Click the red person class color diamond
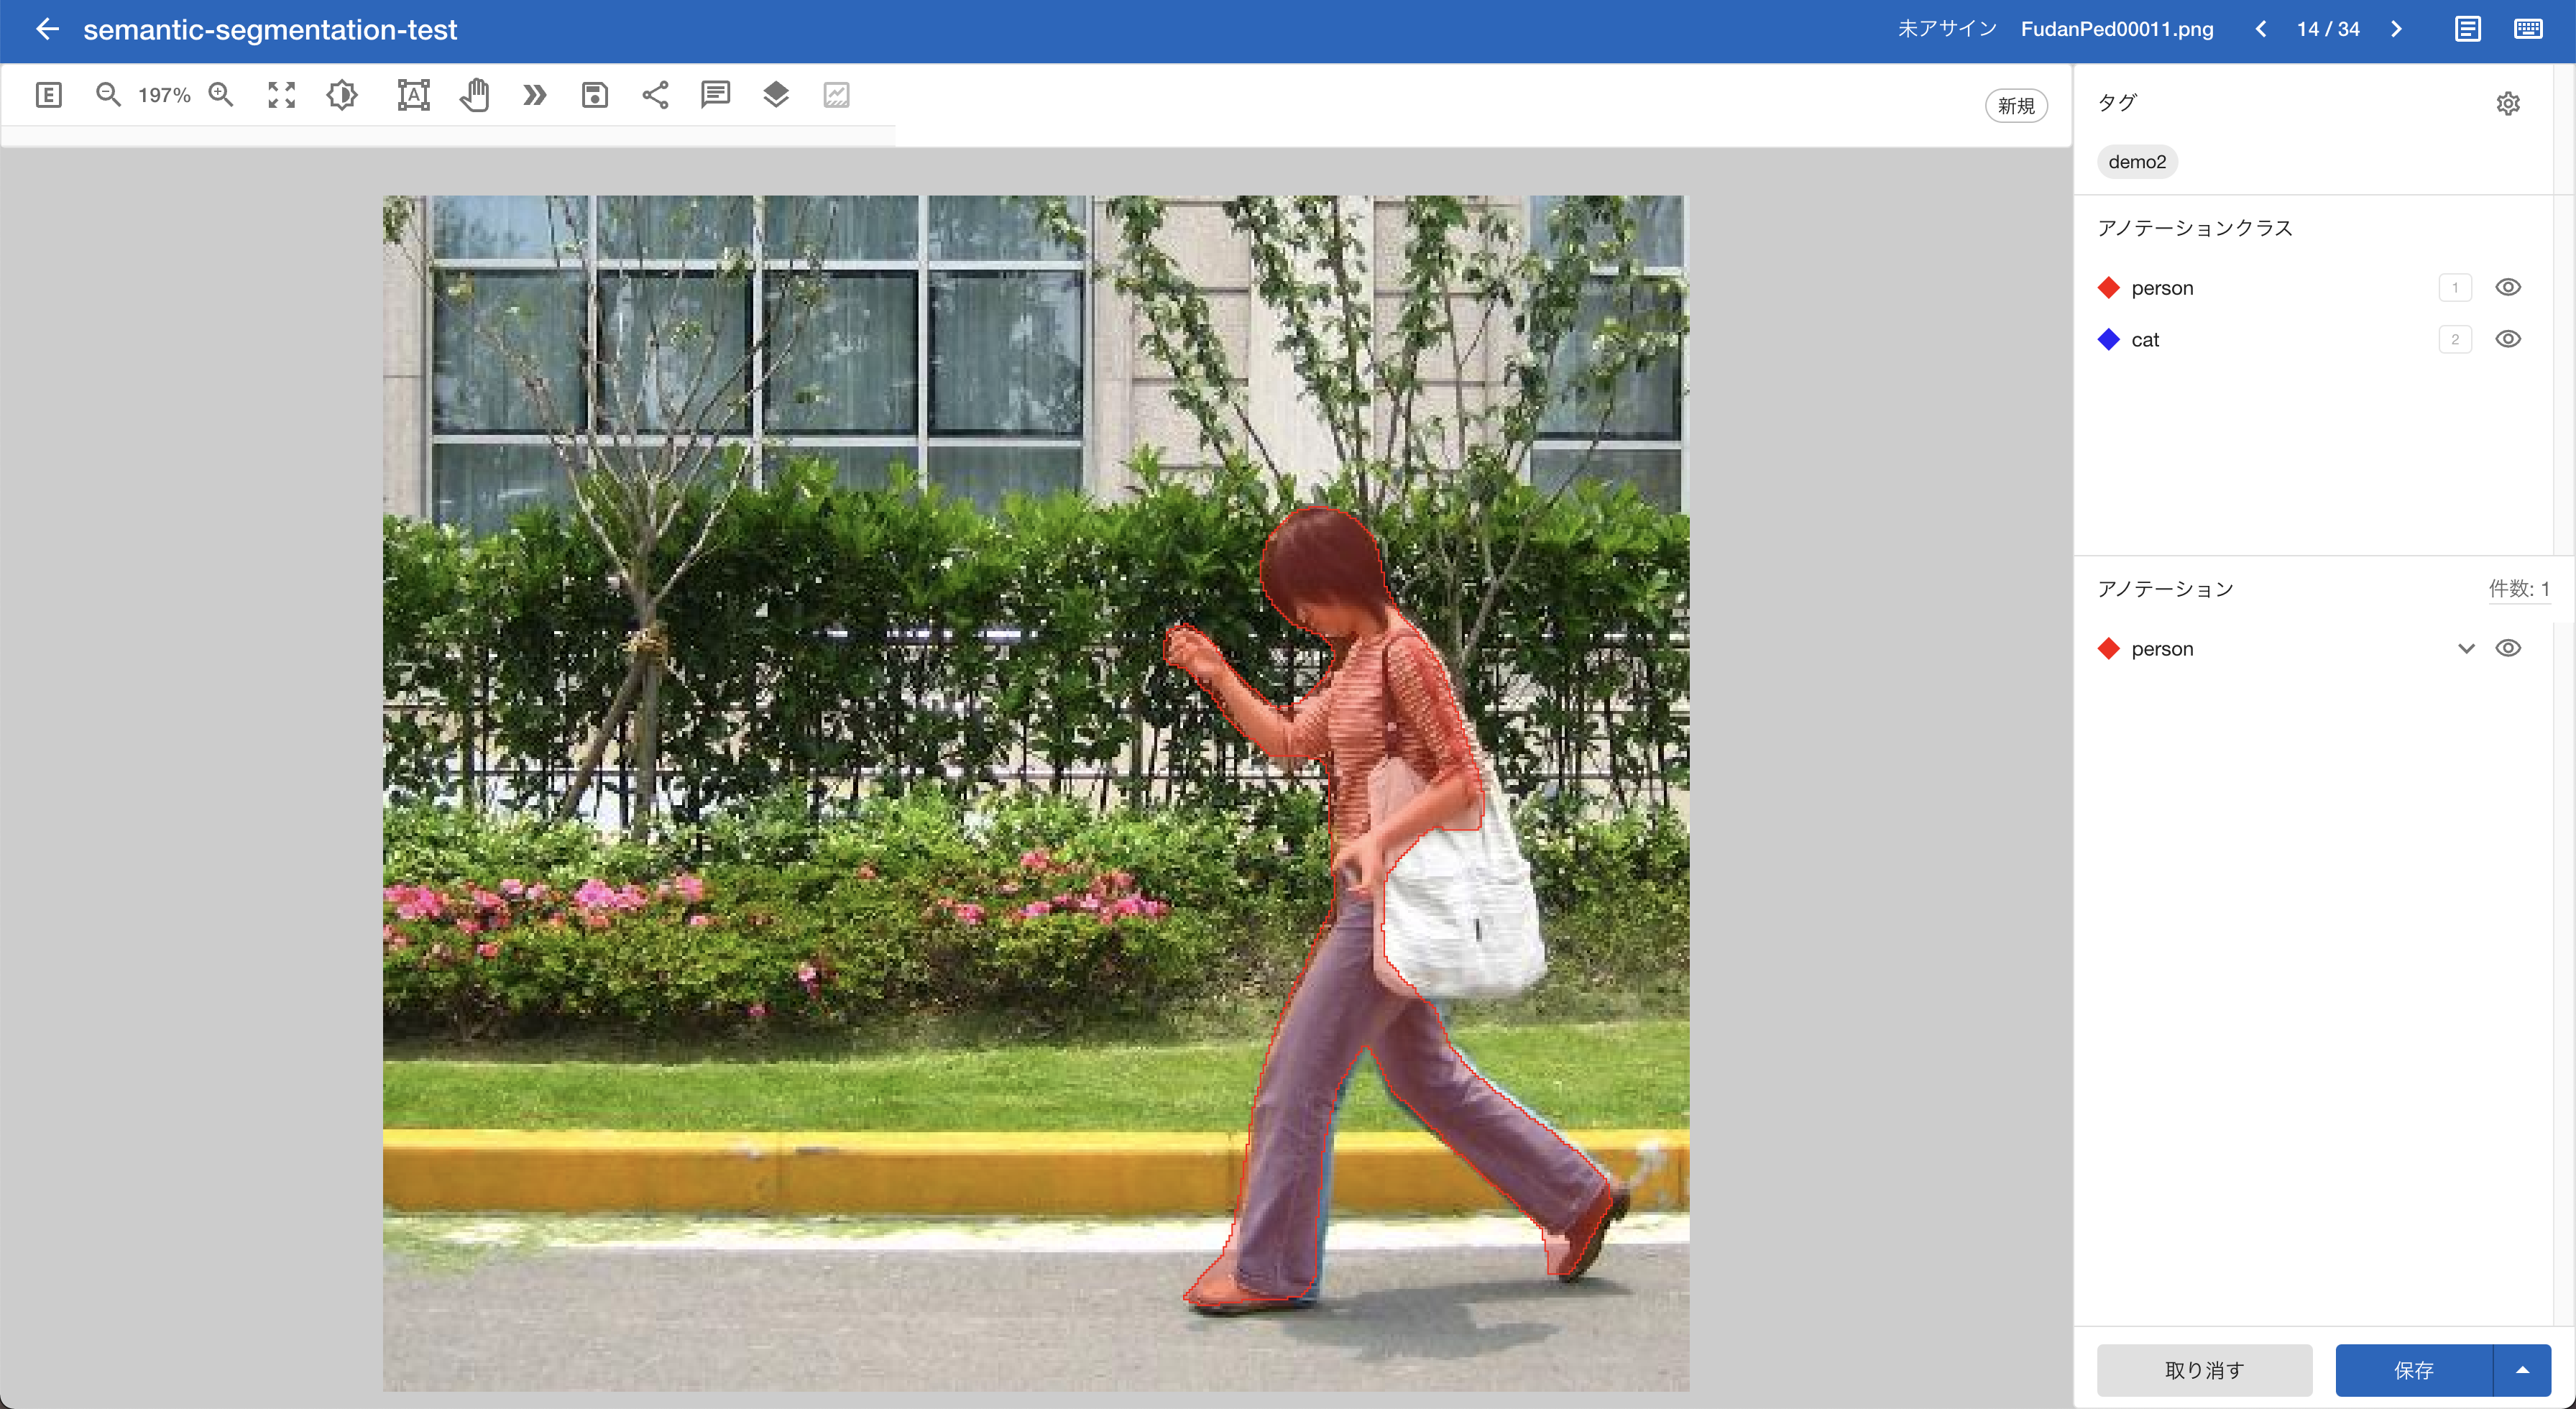Image resolution: width=2576 pixels, height=1409 pixels. pyautogui.click(x=2108, y=288)
